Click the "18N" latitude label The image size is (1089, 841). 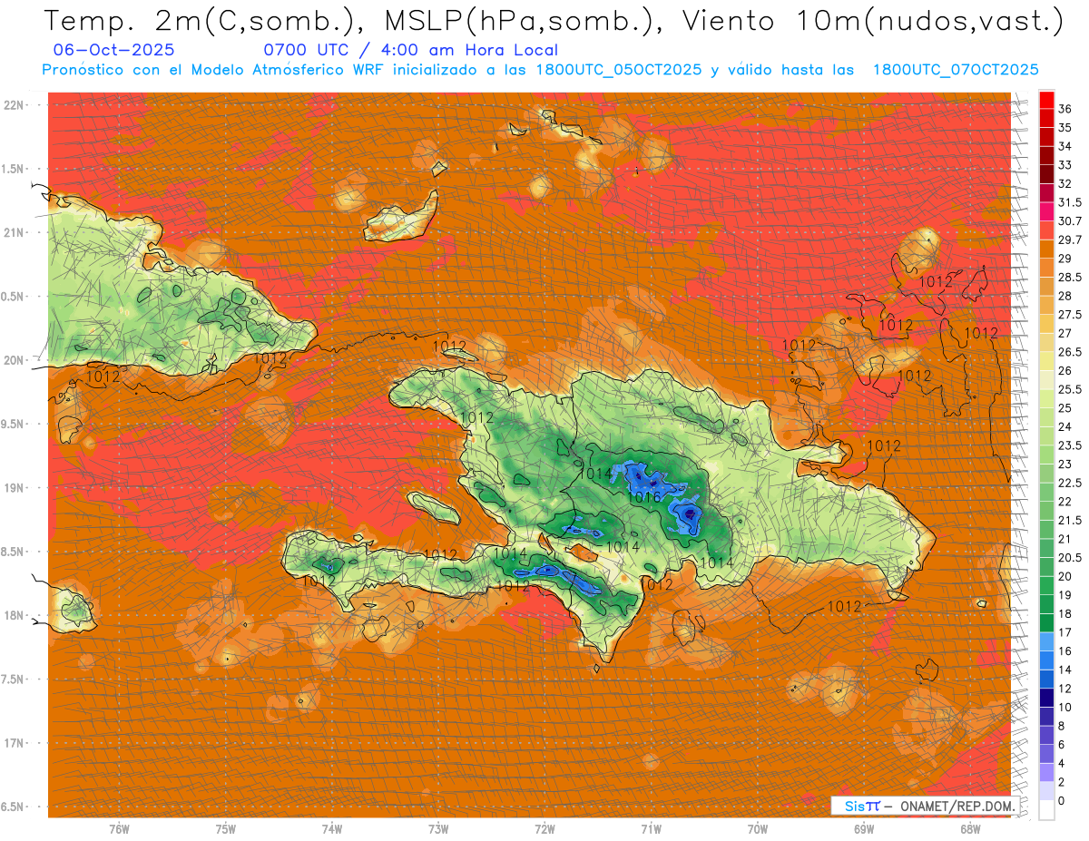pos(15,615)
